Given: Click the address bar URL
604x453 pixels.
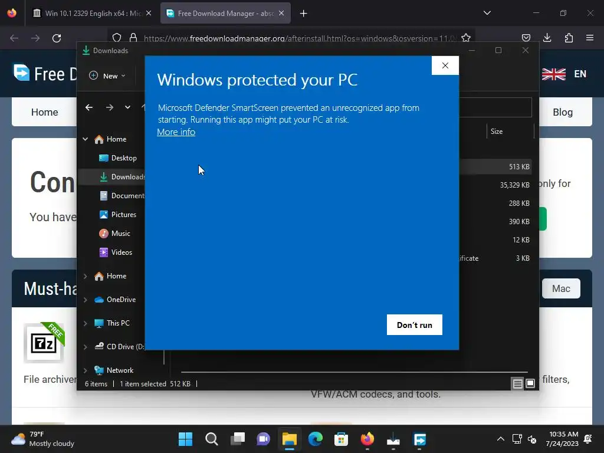Looking at the screenshot, I should tap(300, 38).
